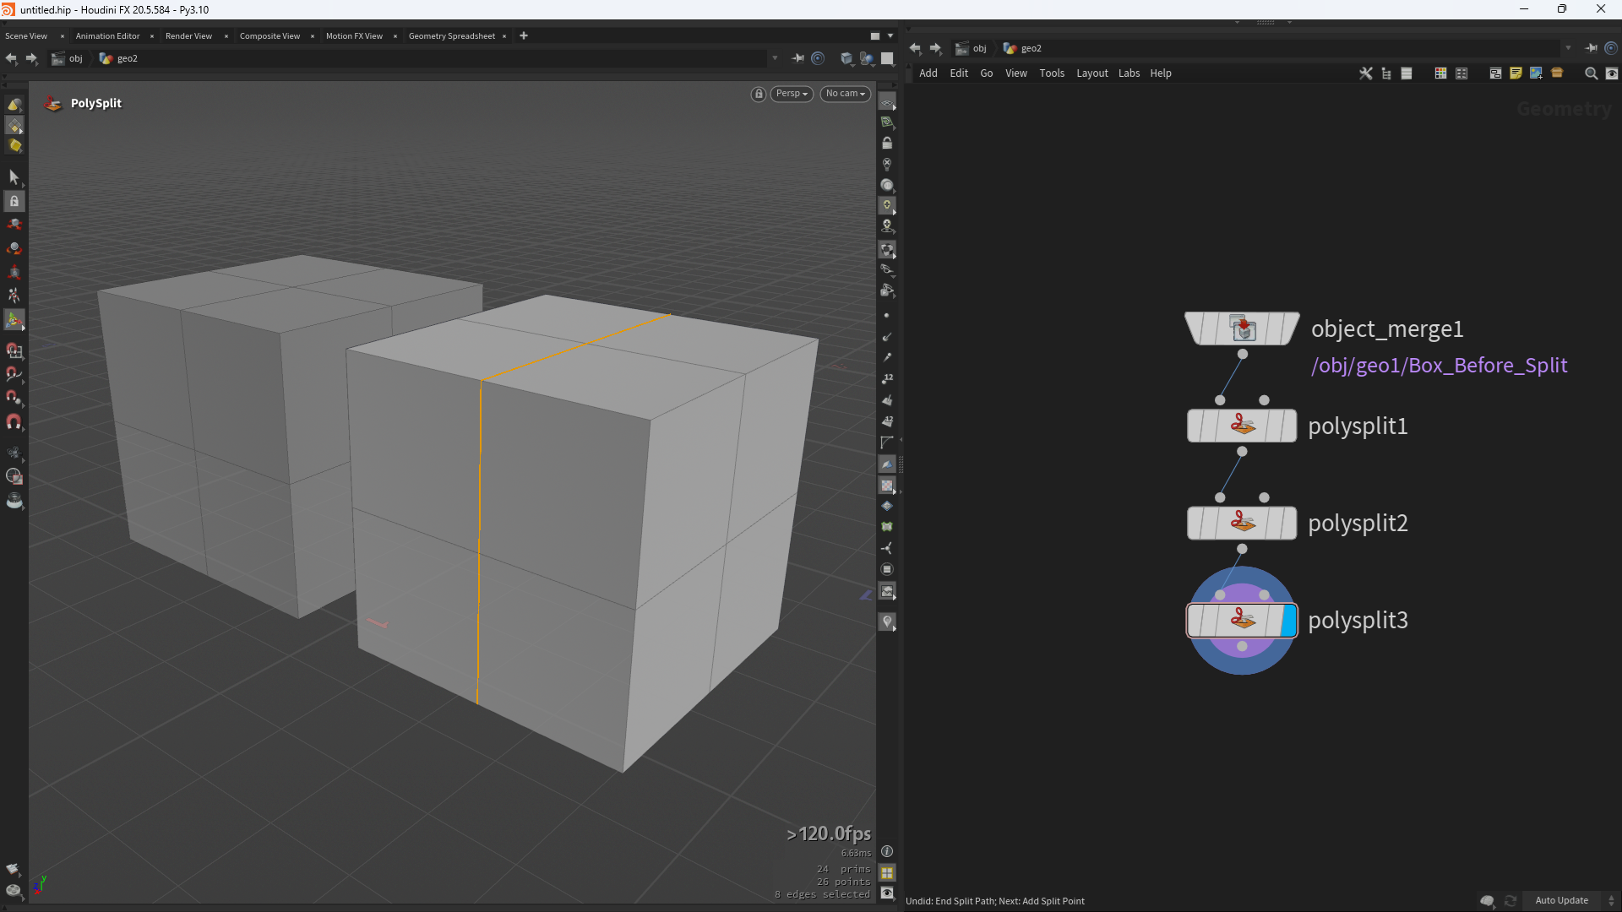Select the Handles tool in left toolbar

(14, 320)
